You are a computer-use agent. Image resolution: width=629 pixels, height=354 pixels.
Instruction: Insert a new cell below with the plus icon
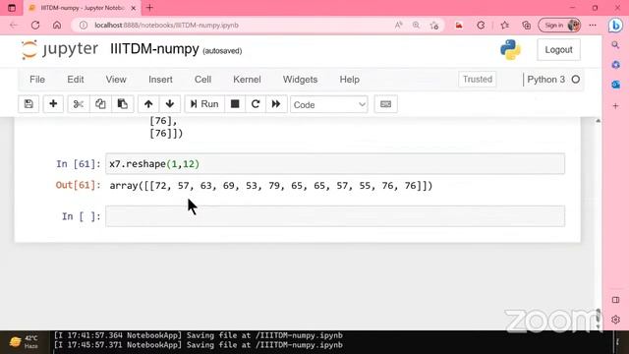point(53,104)
